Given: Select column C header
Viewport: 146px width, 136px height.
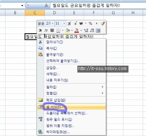Looking at the screenshot, I should click(x=35, y=13).
